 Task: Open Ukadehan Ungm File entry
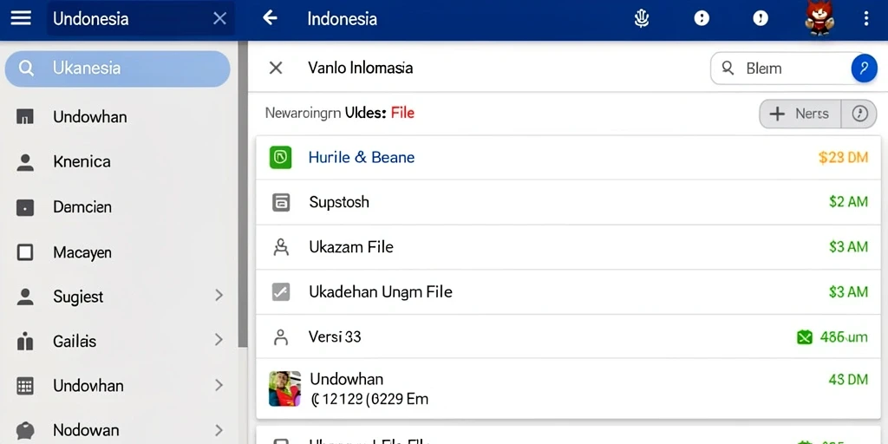coord(568,291)
